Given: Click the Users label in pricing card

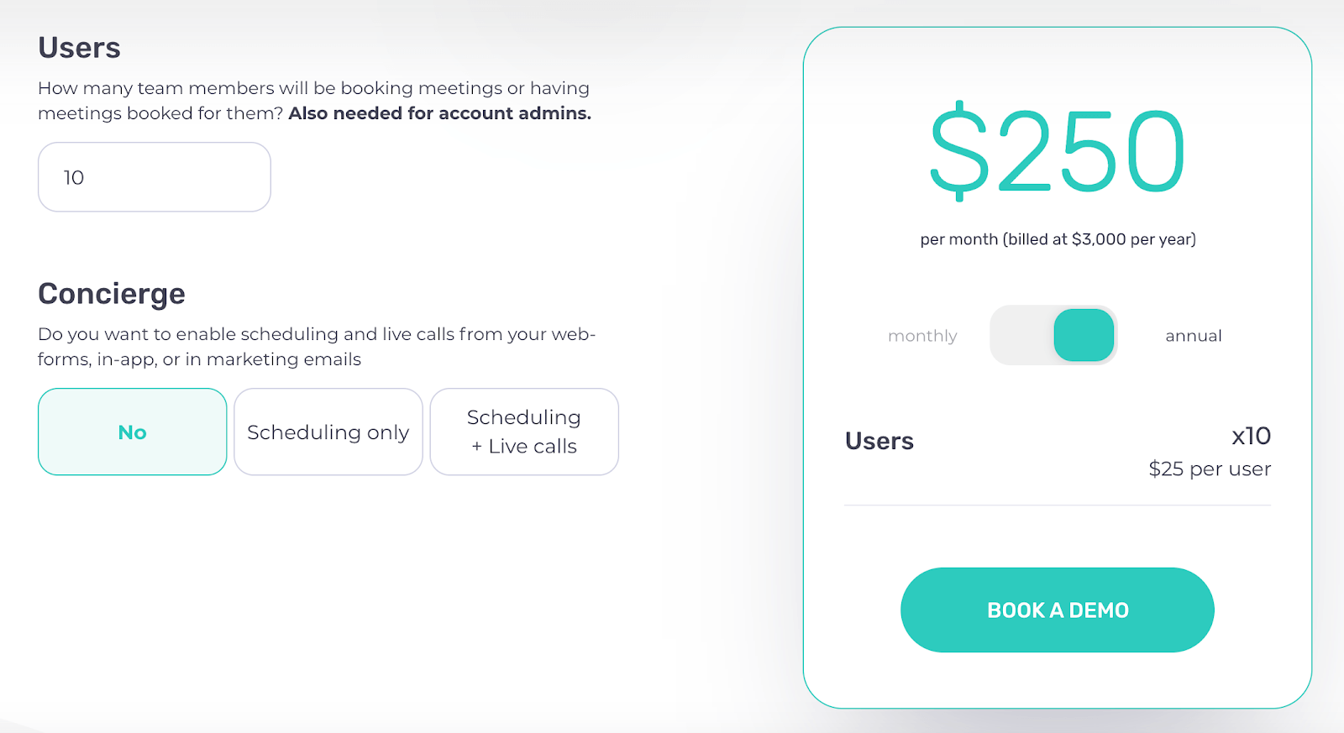Looking at the screenshot, I should [879, 441].
